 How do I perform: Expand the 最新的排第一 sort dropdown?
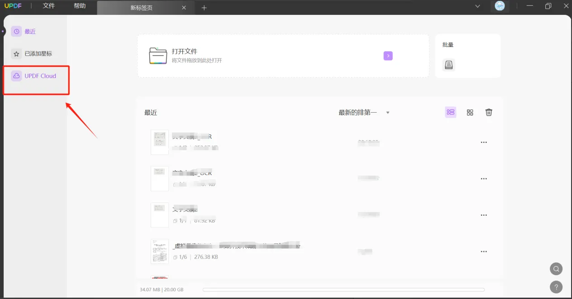click(364, 113)
